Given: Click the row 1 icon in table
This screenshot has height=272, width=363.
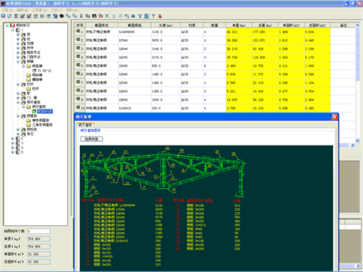Looking at the screenshot, I should tap(78, 31).
